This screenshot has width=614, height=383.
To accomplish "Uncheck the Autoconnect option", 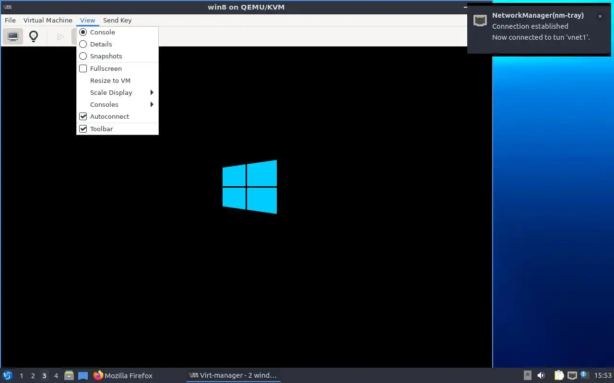I will [118, 116].
